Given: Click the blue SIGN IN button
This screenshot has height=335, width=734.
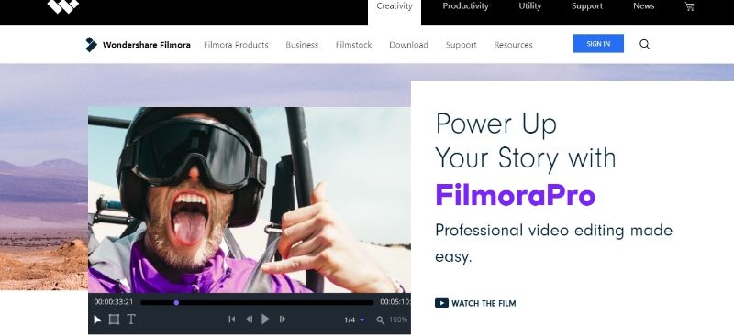Looking at the screenshot, I should pos(598,43).
